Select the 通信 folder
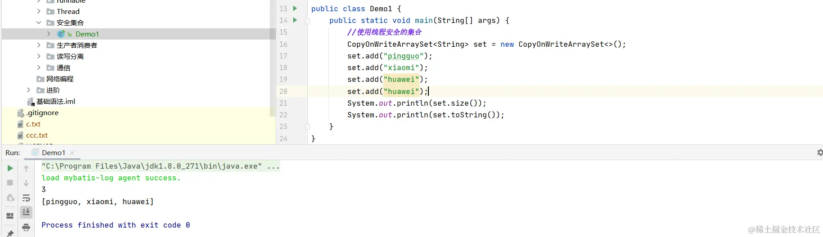Viewport: 823px width, 237px height. tap(64, 68)
